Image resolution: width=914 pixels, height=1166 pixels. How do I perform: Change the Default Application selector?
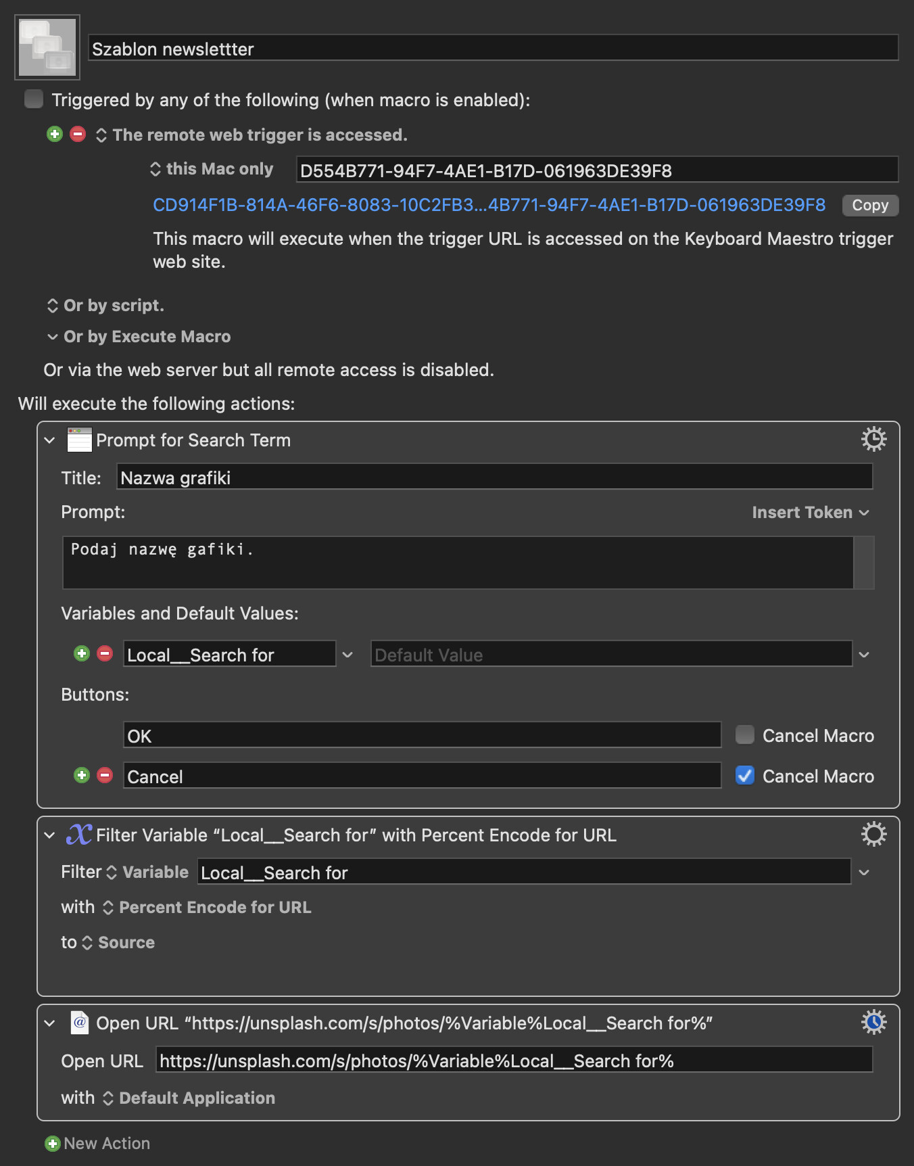189,1098
